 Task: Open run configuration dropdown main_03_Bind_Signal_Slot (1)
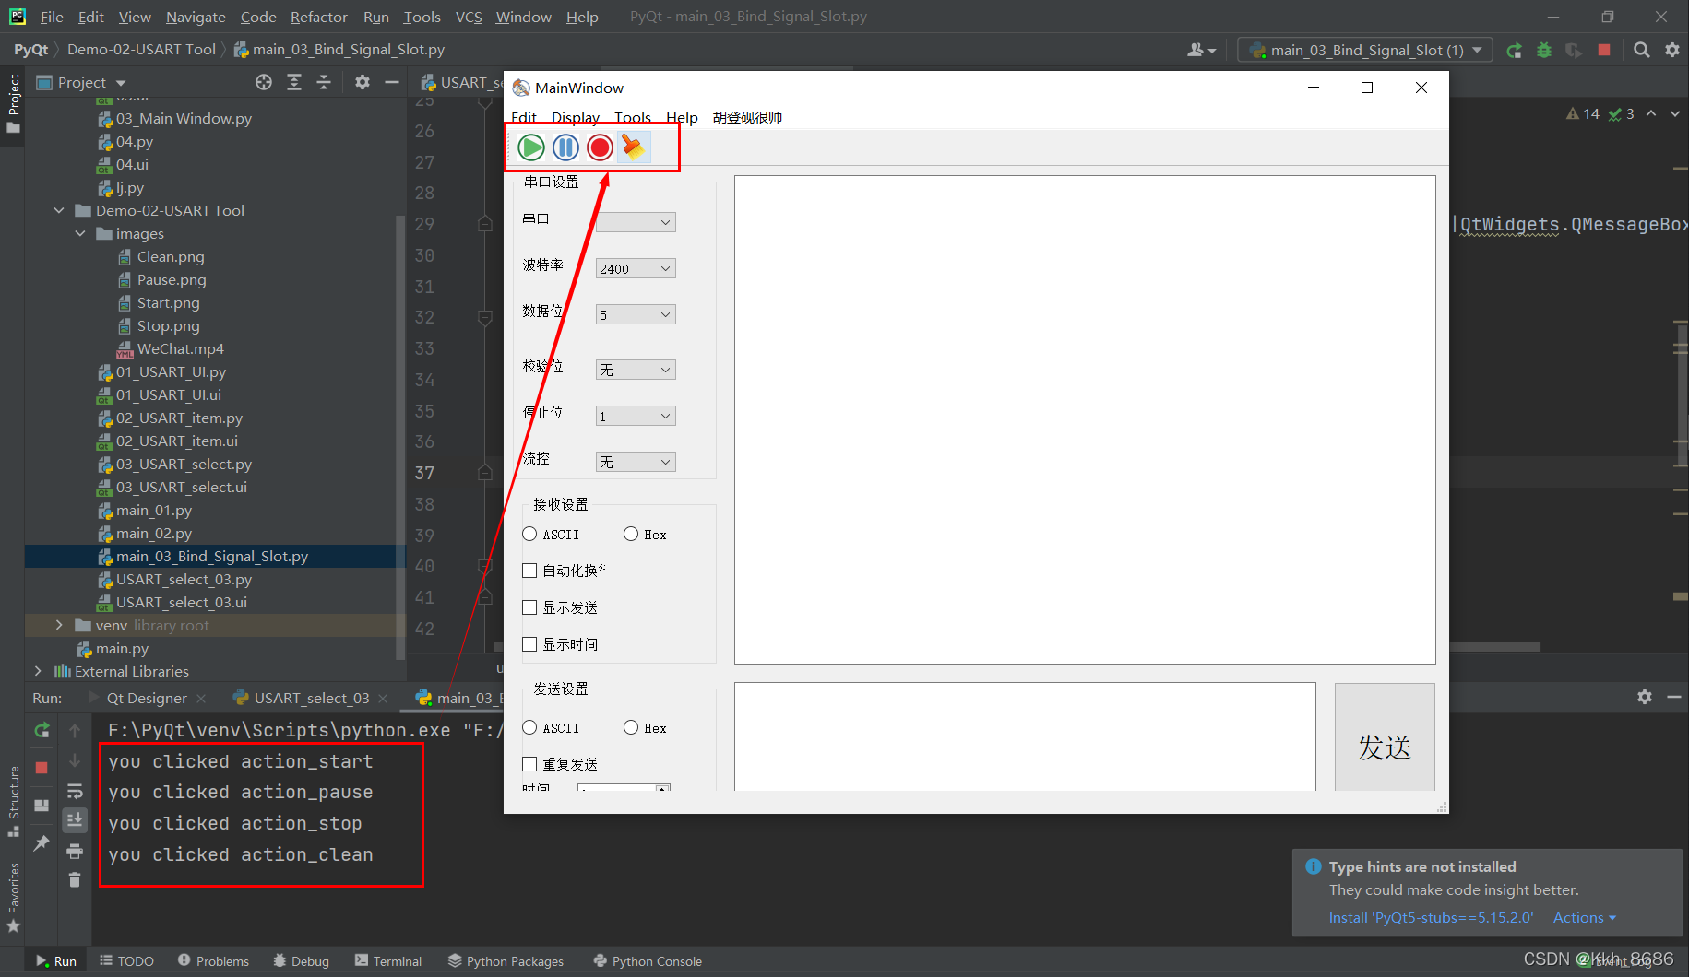click(1364, 50)
